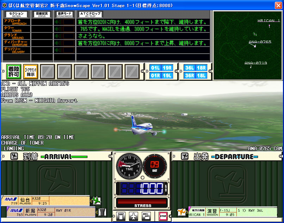Screen dimensions: 284x223
Task: Click the analog TIME clock gauge
Action: [129, 166]
